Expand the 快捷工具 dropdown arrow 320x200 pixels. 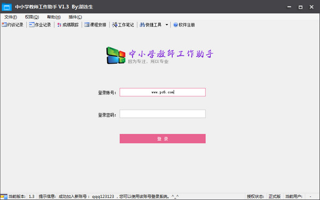[x=167, y=25]
